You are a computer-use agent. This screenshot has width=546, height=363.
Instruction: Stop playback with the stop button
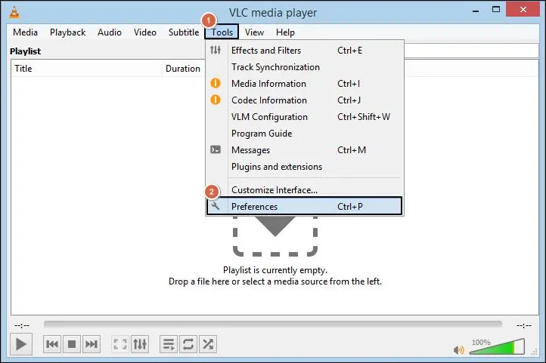[72, 344]
